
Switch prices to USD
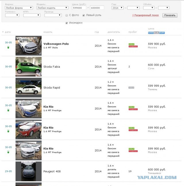151,33
